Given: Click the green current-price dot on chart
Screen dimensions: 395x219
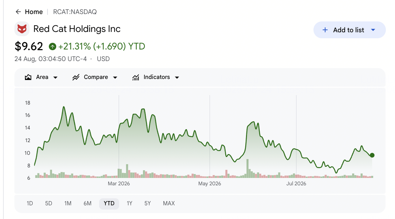Looking at the screenshot, I should (x=372, y=155).
